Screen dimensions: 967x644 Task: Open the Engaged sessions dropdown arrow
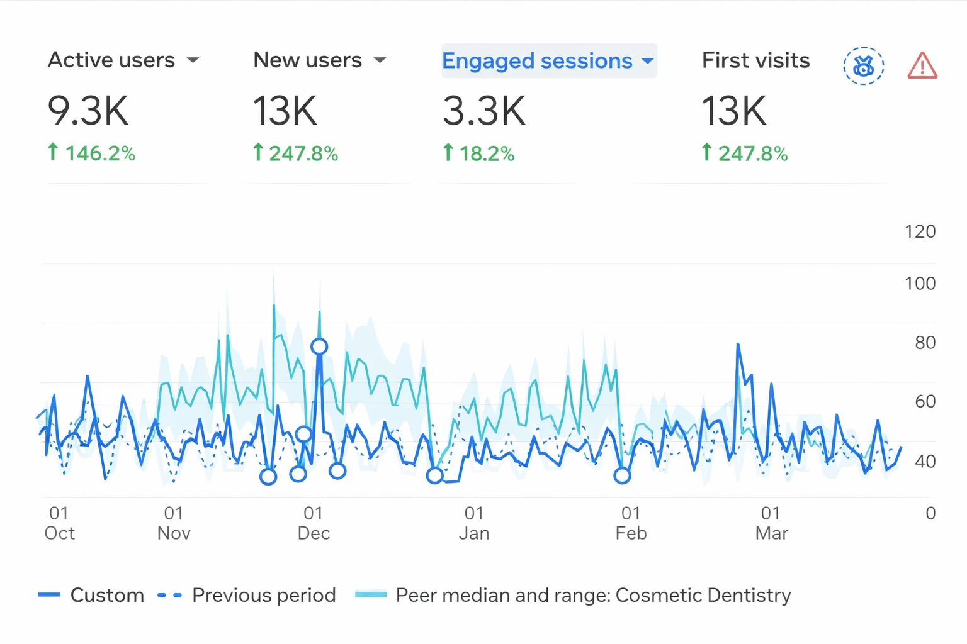(647, 61)
